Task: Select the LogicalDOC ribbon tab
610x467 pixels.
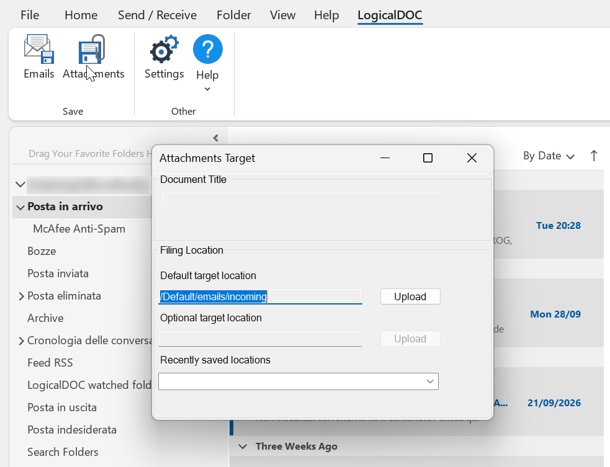Action: [x=390, y=15]
